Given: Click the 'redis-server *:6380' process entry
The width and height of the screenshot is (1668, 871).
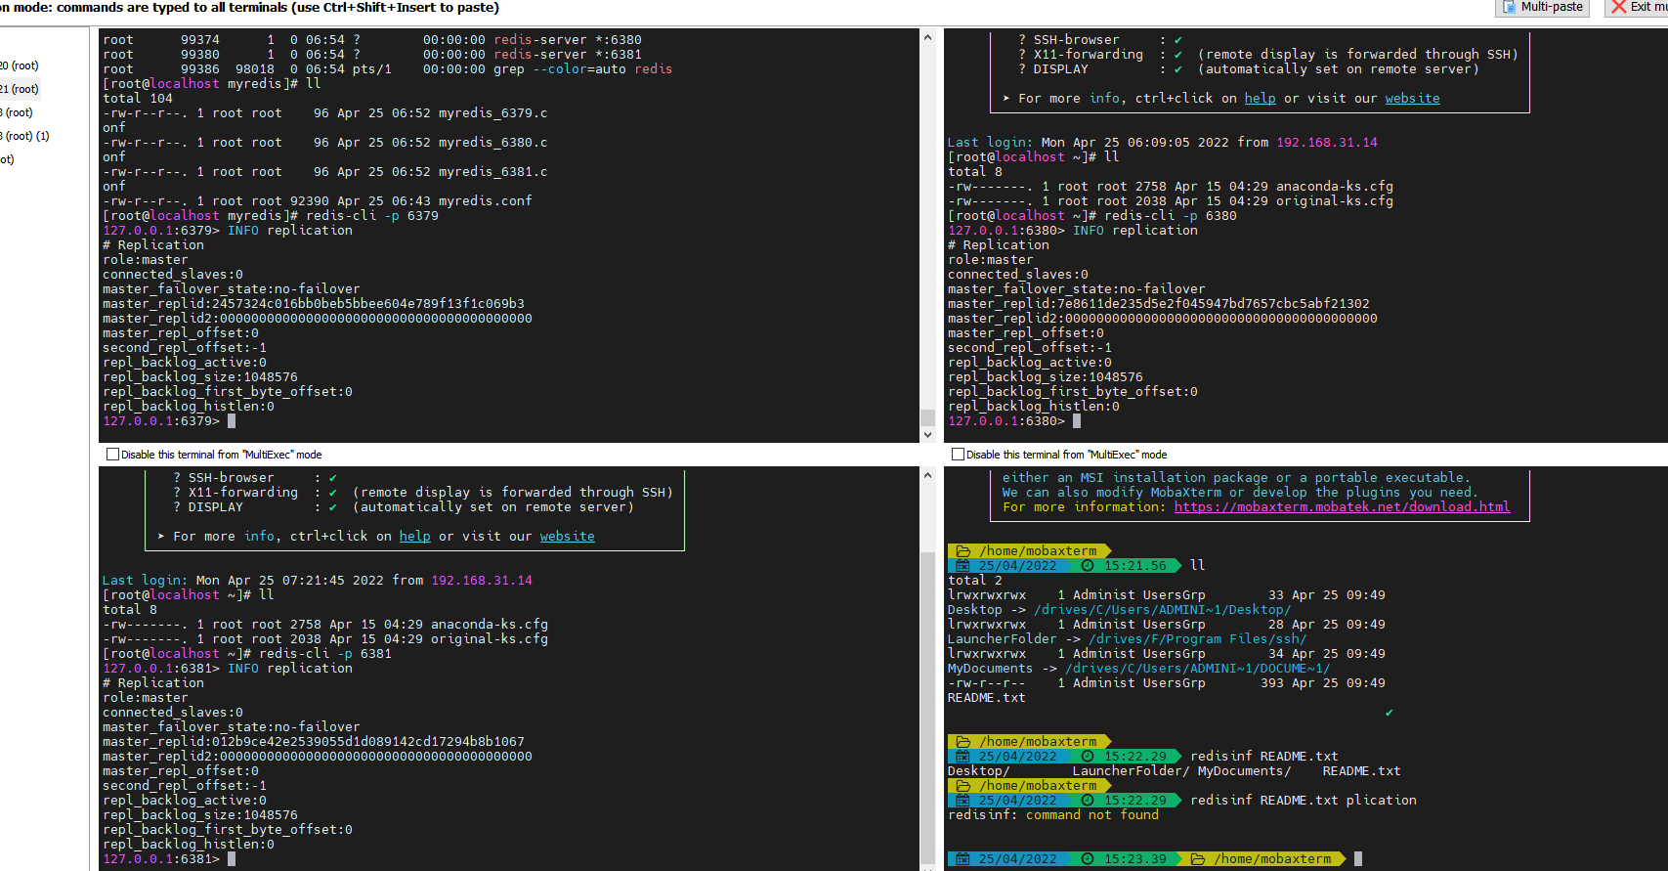Looking at the screenshot, I should [568, 40].
